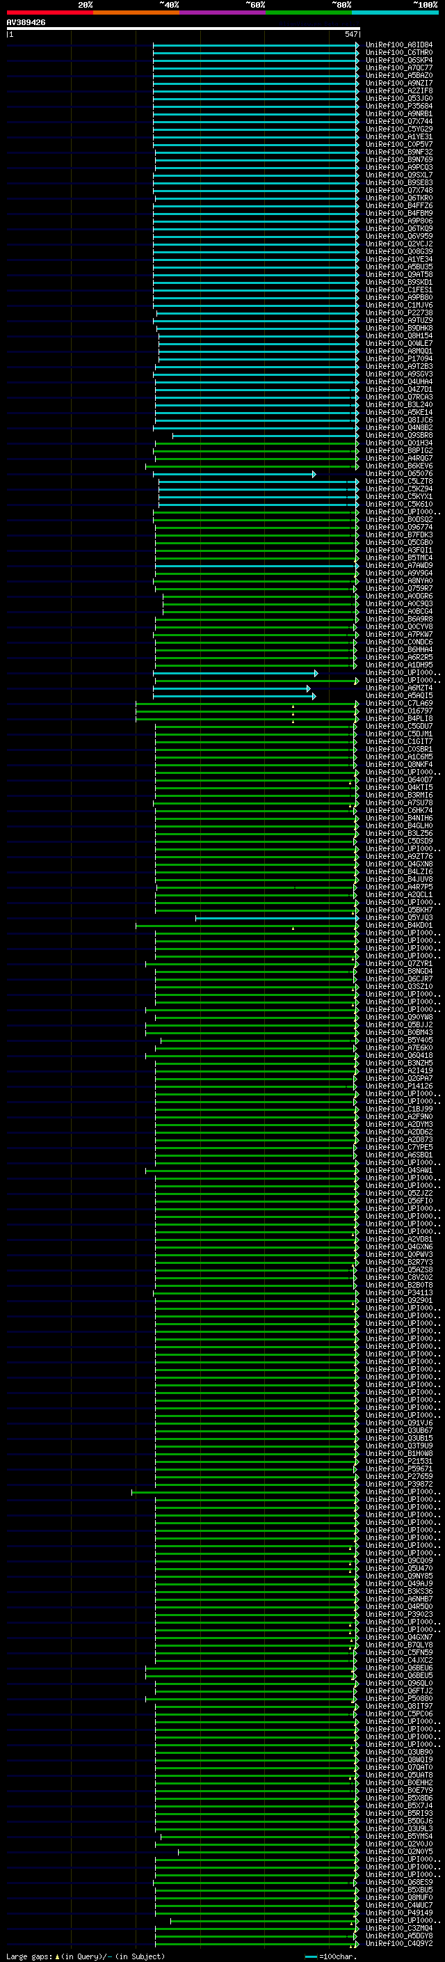Open hit UniRef100_Q6SKP4
This screenshot has width=445, height=1962.
pos(398,60)
